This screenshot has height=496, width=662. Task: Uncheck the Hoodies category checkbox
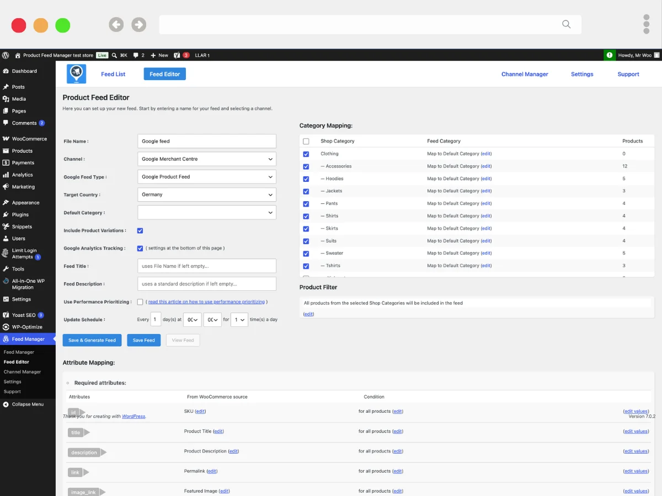click(x=306, y=179)
